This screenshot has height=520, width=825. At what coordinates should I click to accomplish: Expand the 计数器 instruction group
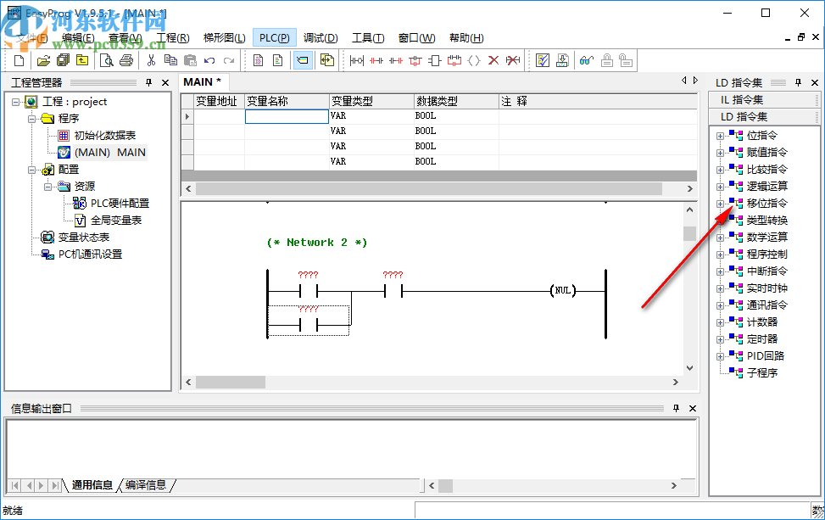[x=720, y=322]
